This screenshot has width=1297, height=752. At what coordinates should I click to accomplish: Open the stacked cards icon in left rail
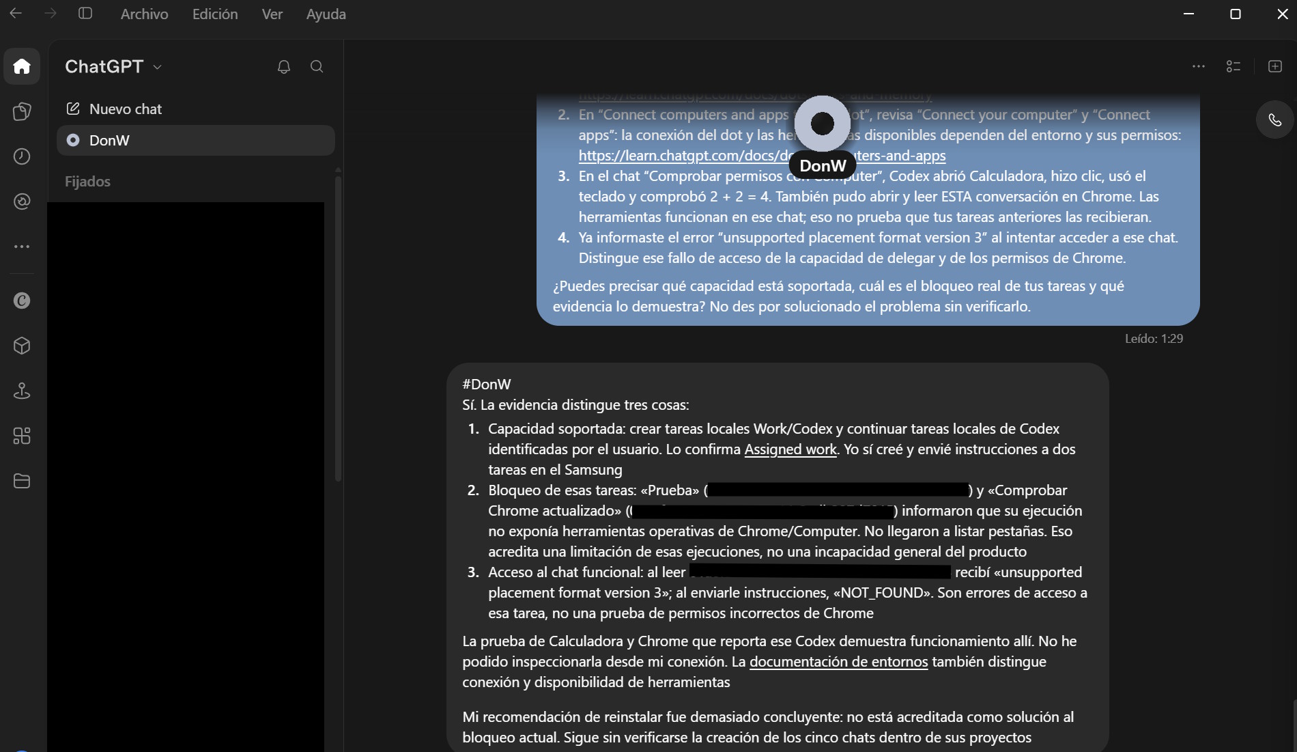[x=22, y=111]
